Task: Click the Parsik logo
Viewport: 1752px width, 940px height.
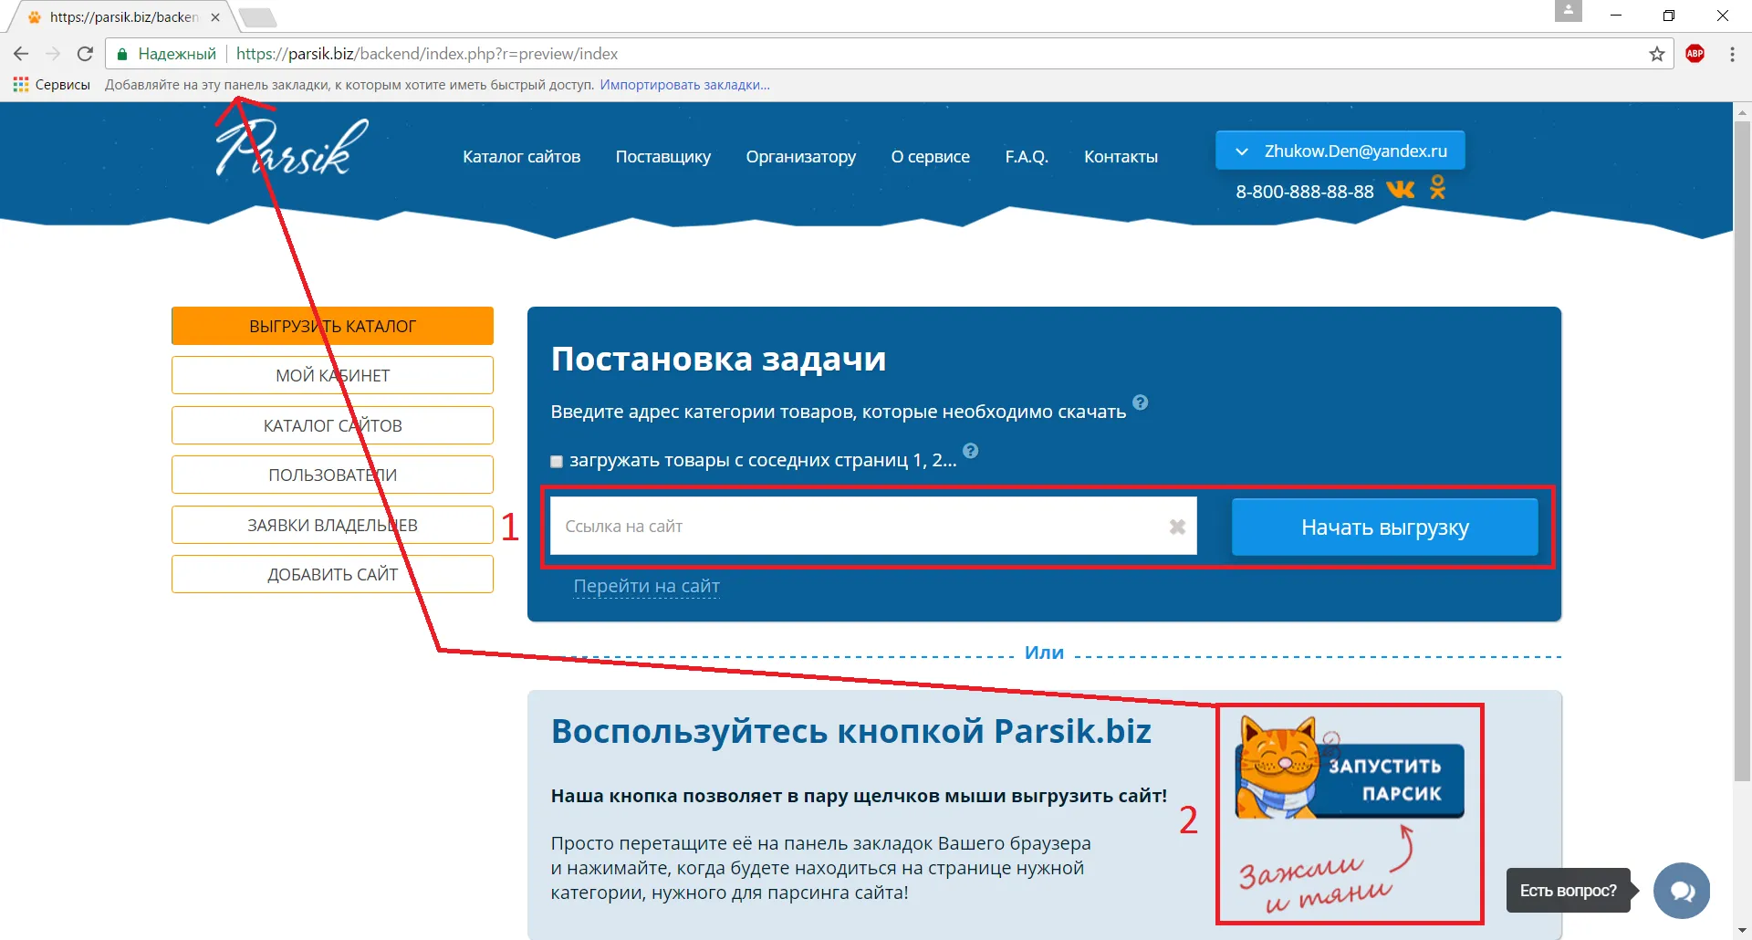Action: 291,146
